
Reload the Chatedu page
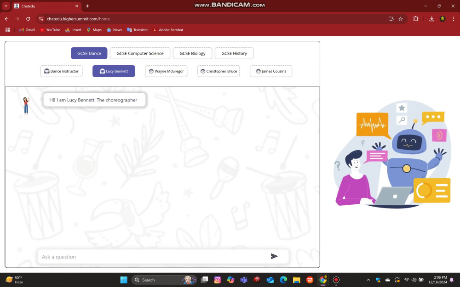pos(28,19)
